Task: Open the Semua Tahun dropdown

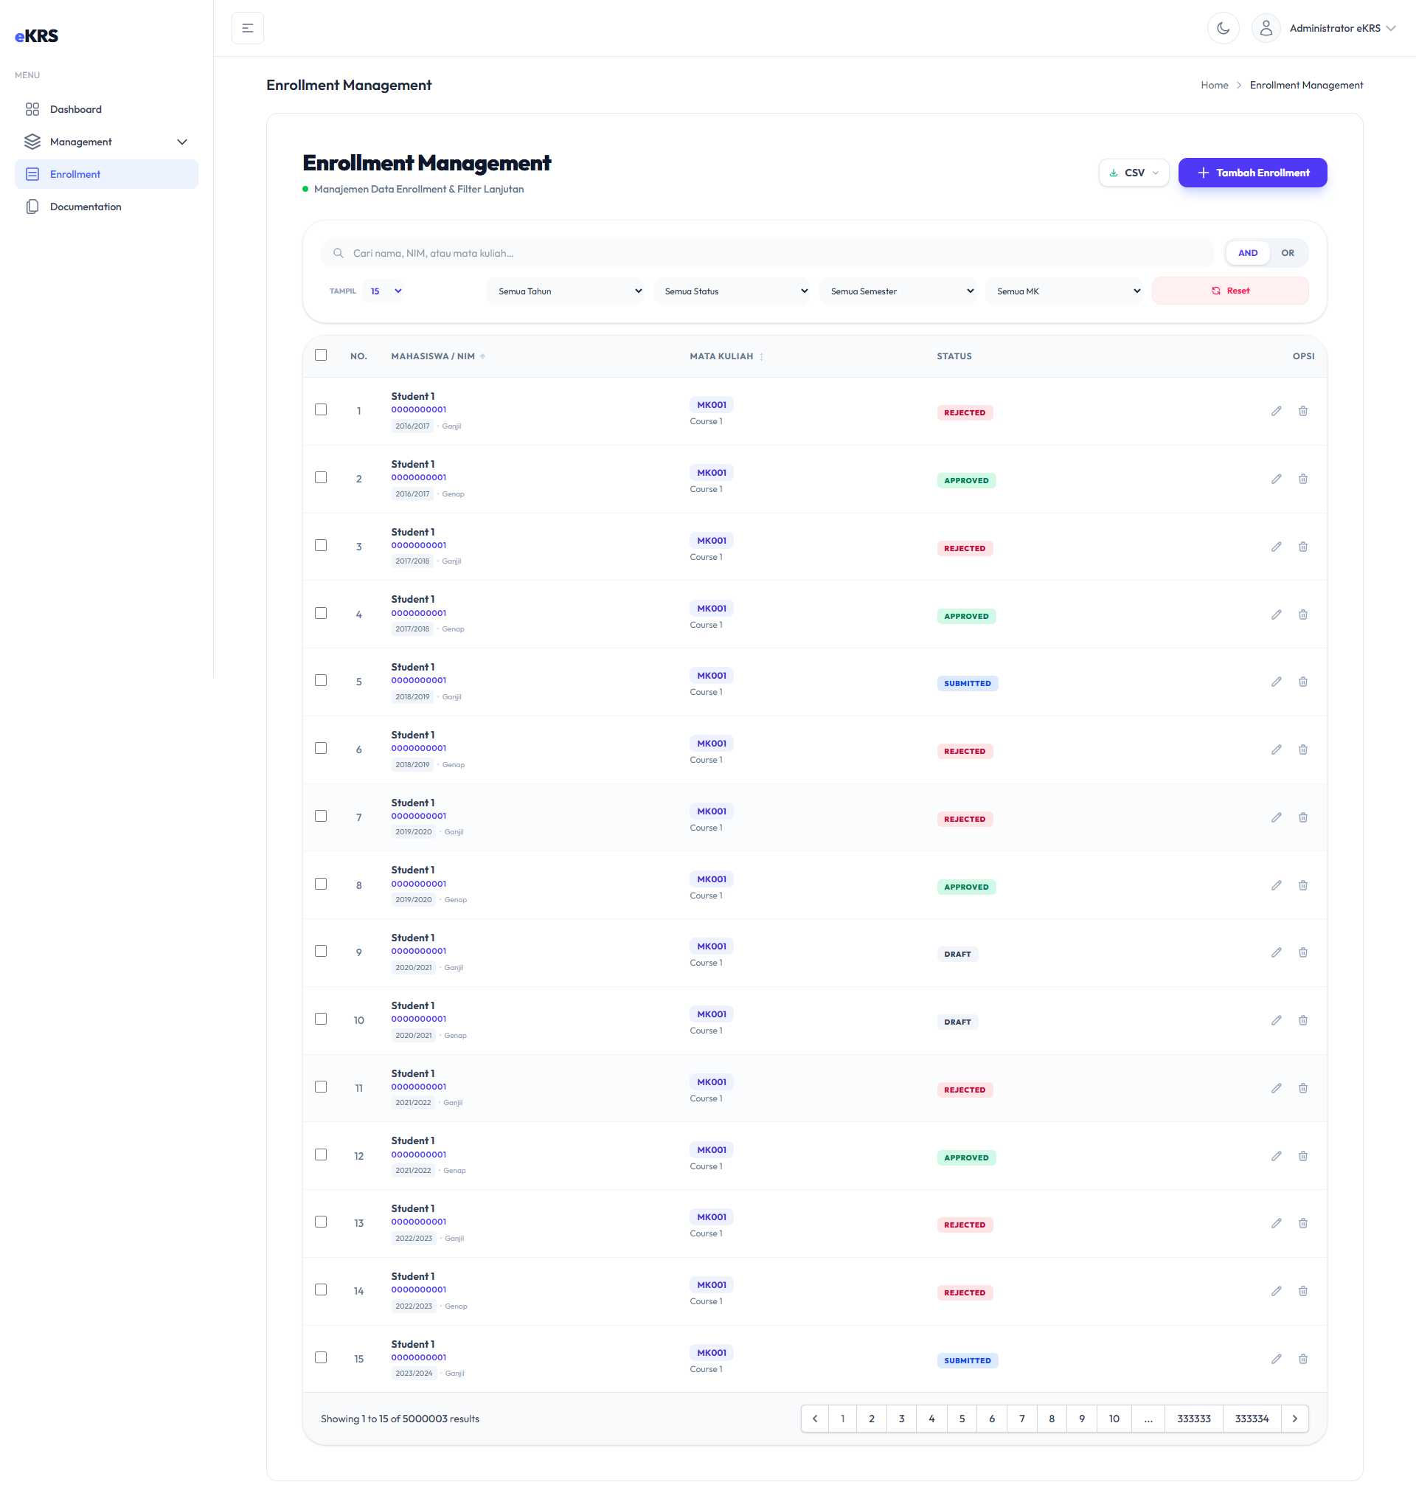Action: [566, 291]
